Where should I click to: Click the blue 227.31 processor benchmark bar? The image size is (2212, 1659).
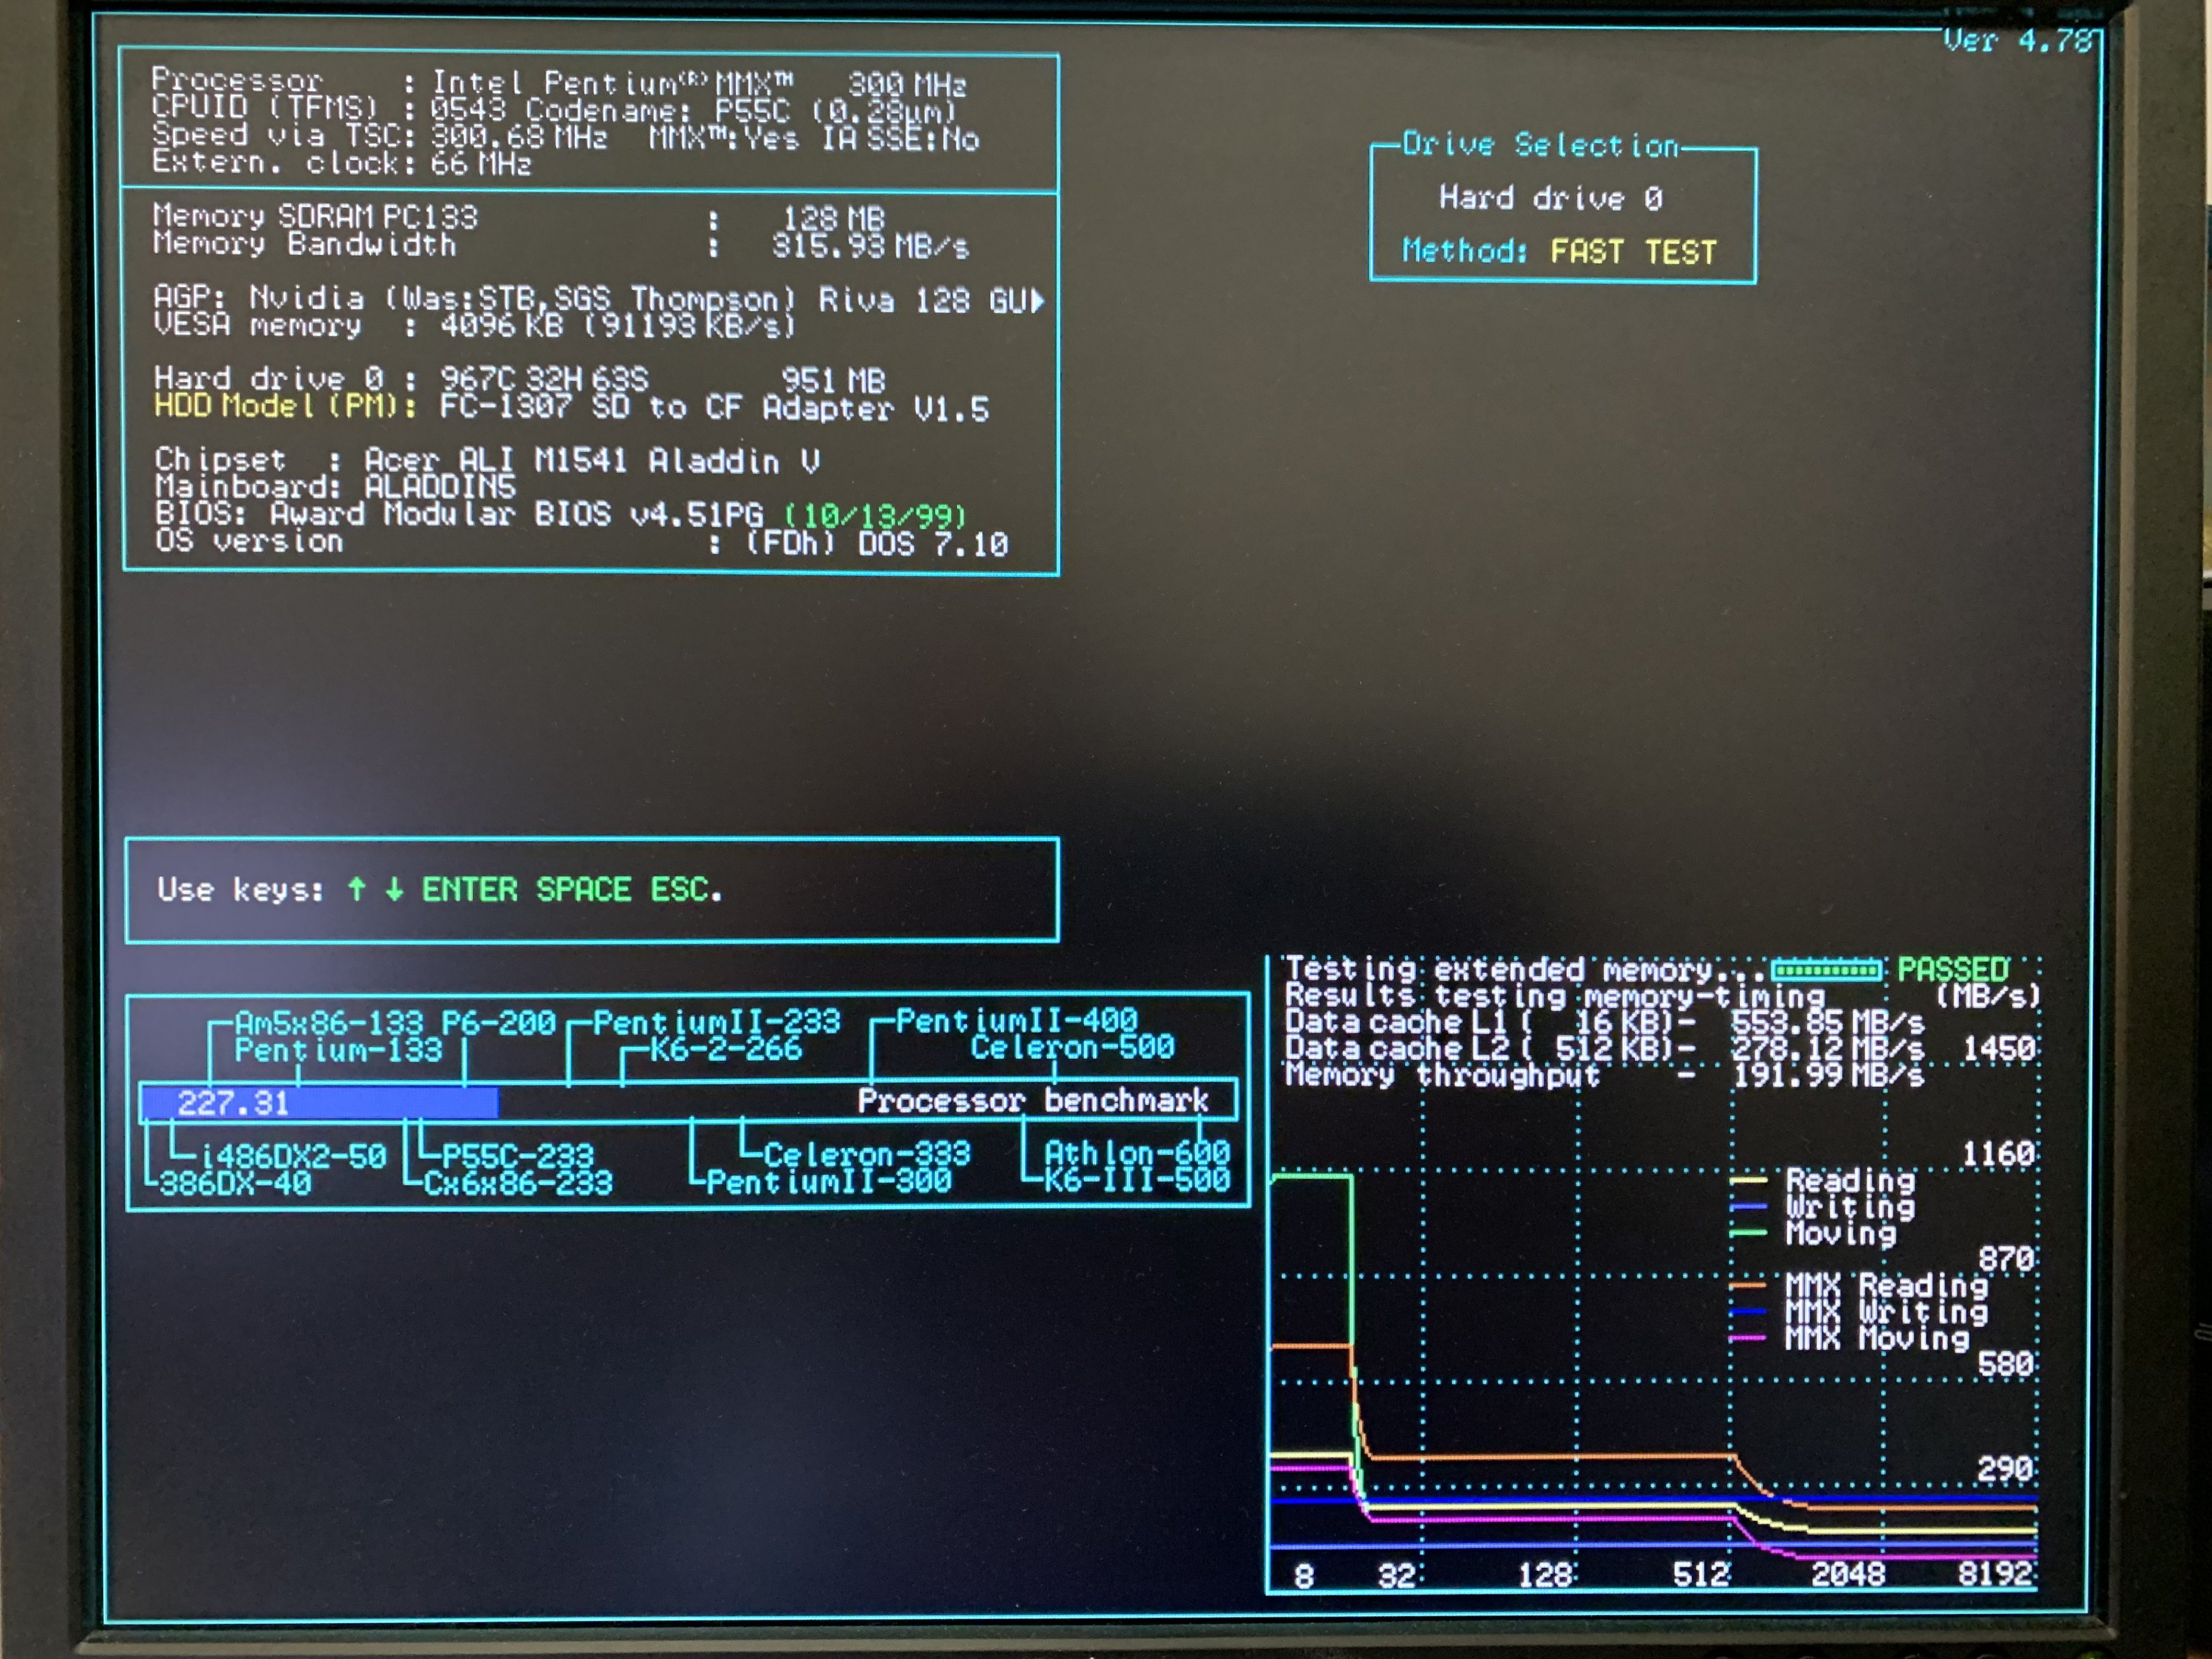pyautogui.click(x=319, y=1102)
